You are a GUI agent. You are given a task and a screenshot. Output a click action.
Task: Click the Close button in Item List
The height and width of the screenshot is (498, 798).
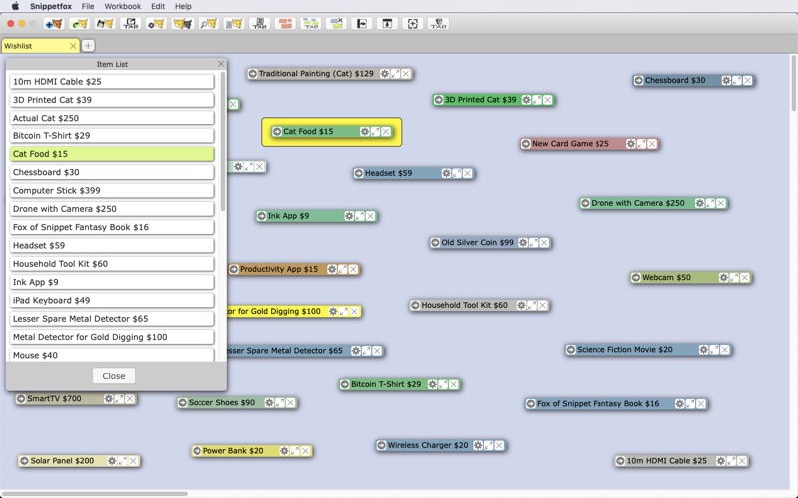(114, 376)
